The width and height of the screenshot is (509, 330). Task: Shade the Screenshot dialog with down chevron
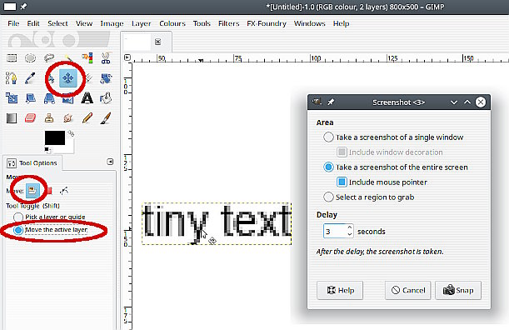click(x=454, y=102)
